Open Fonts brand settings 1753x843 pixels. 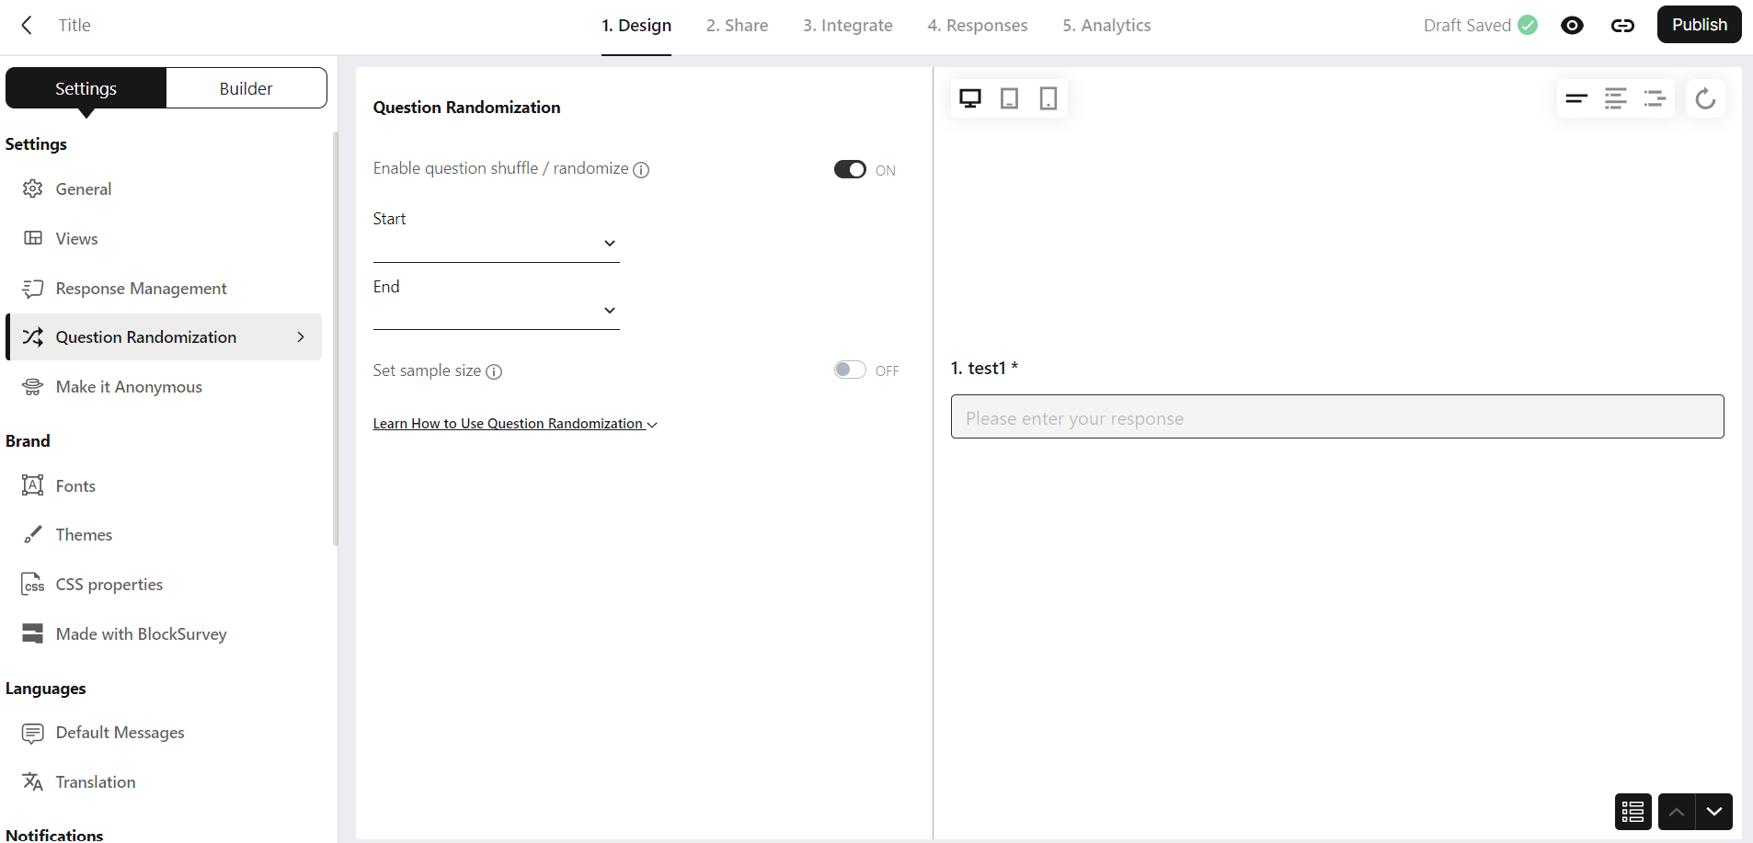point(164,485)
